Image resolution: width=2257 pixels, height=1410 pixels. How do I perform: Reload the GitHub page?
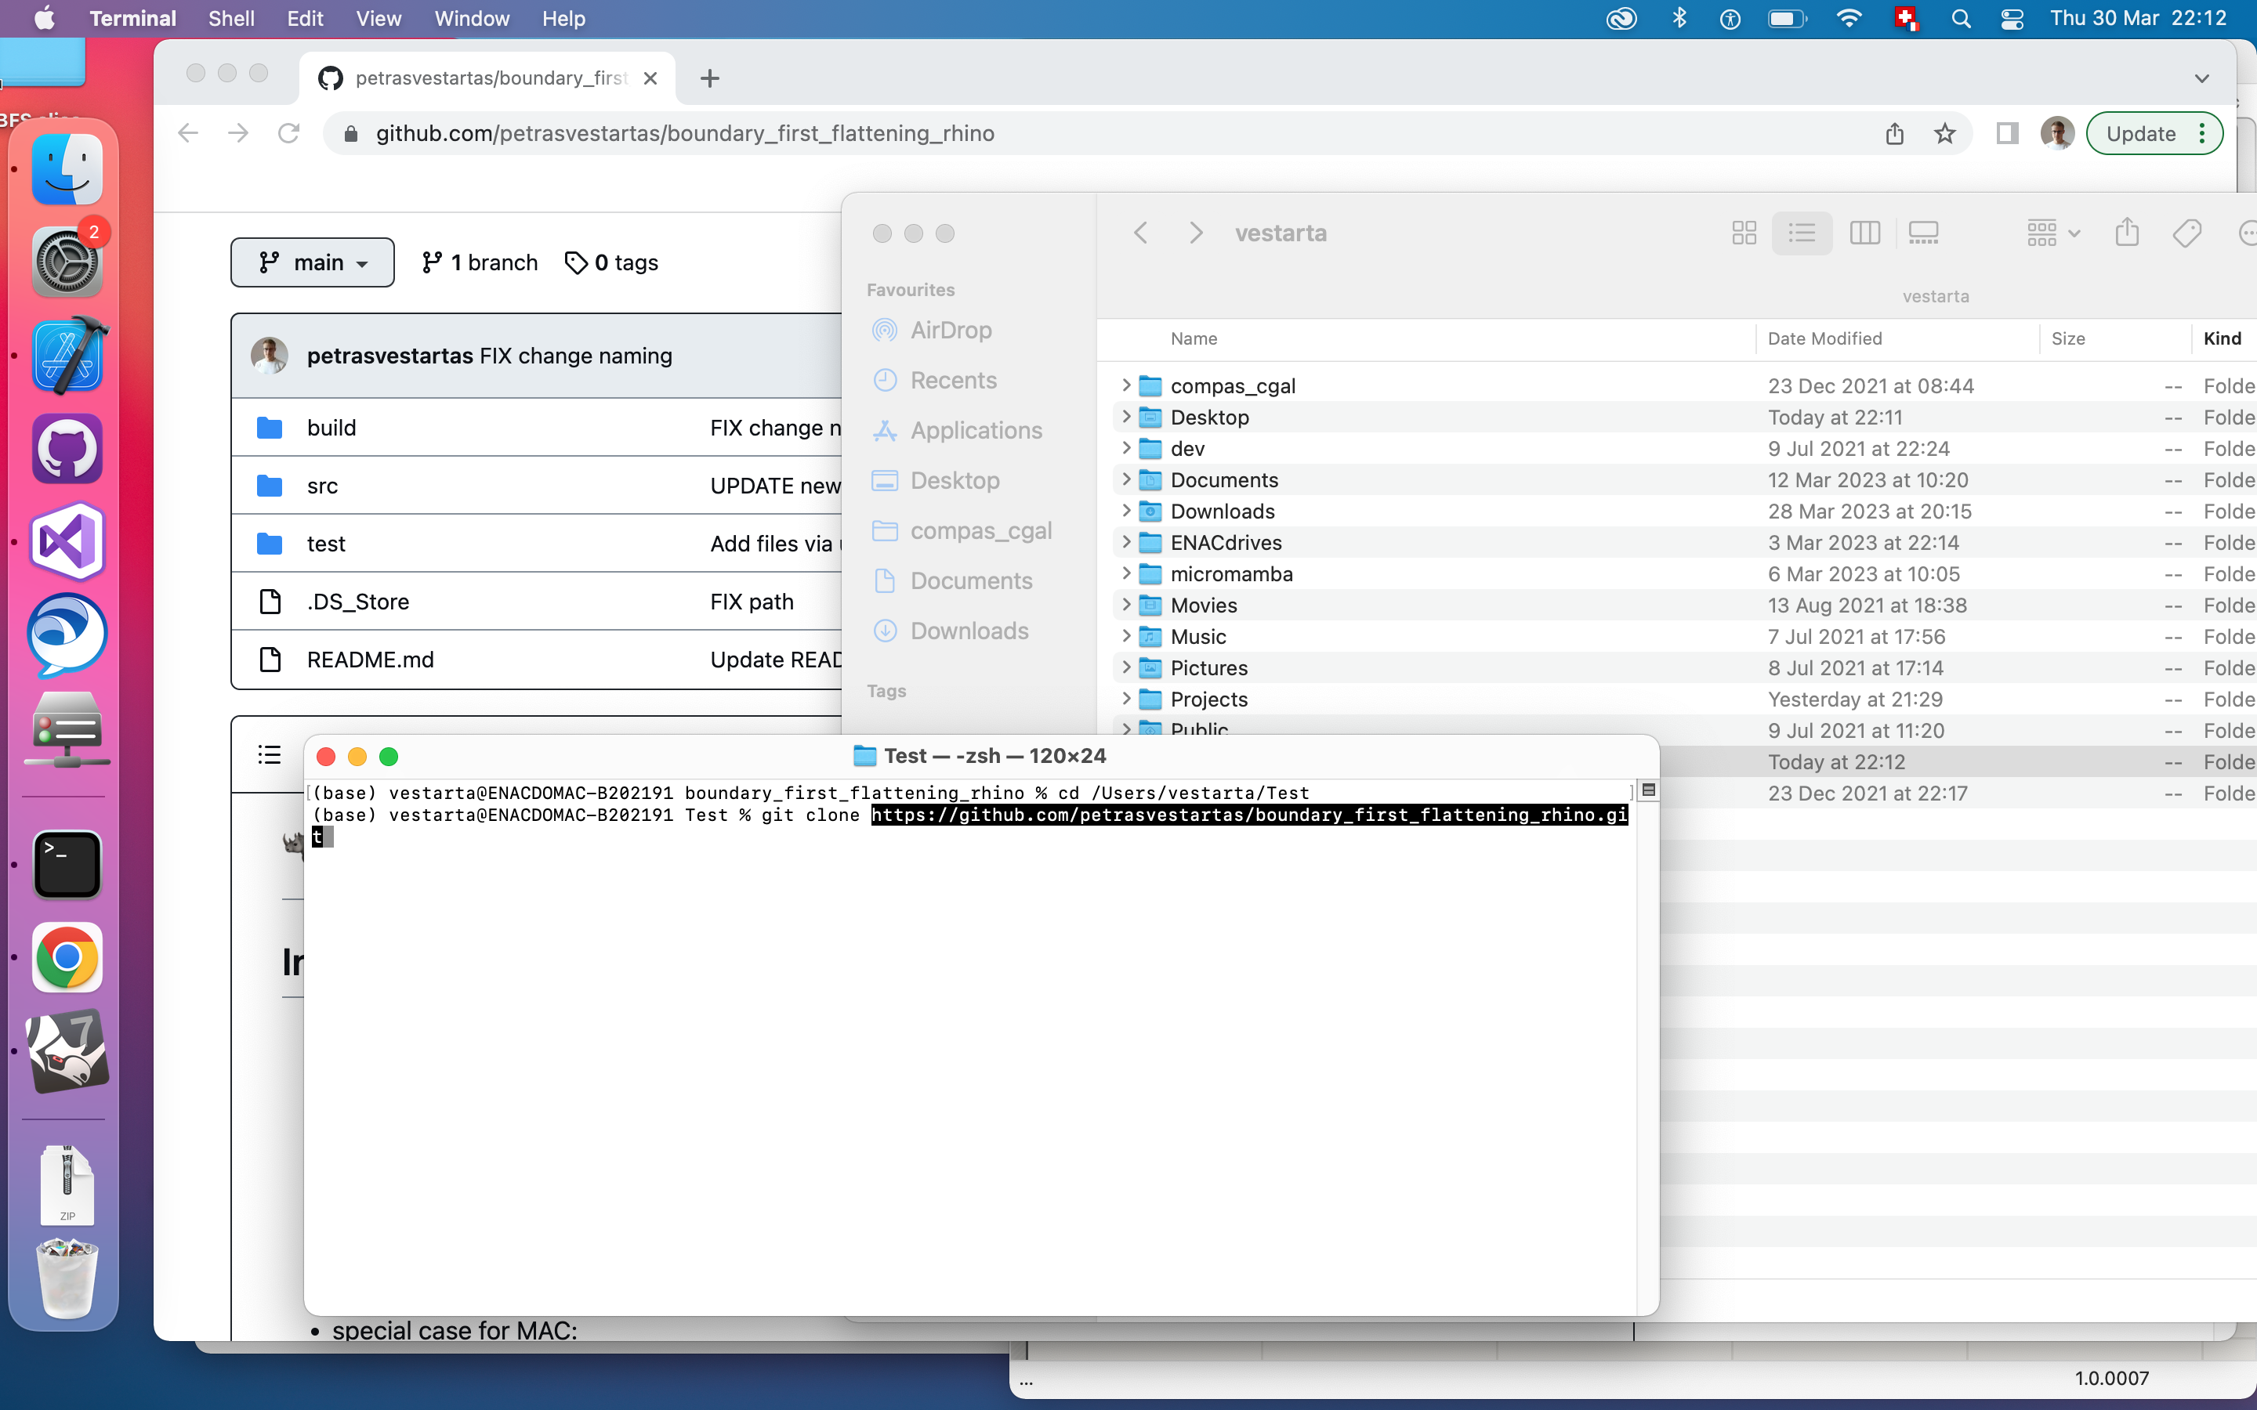click(288, 133)
